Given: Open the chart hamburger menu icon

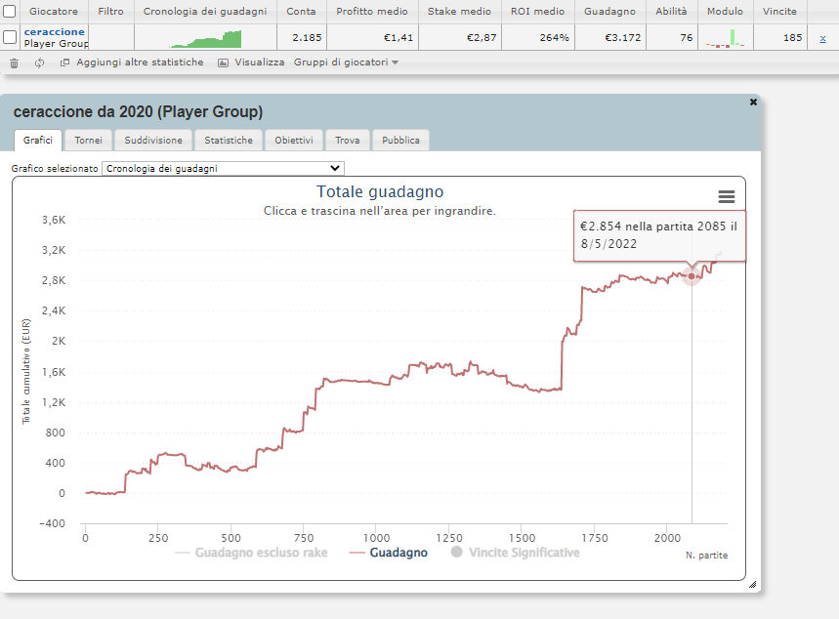Looking at the screenshot, I should 726,197.
